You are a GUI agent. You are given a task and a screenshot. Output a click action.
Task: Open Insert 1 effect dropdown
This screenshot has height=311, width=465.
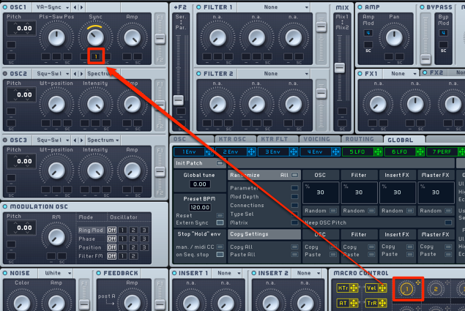tap(228, 273)
